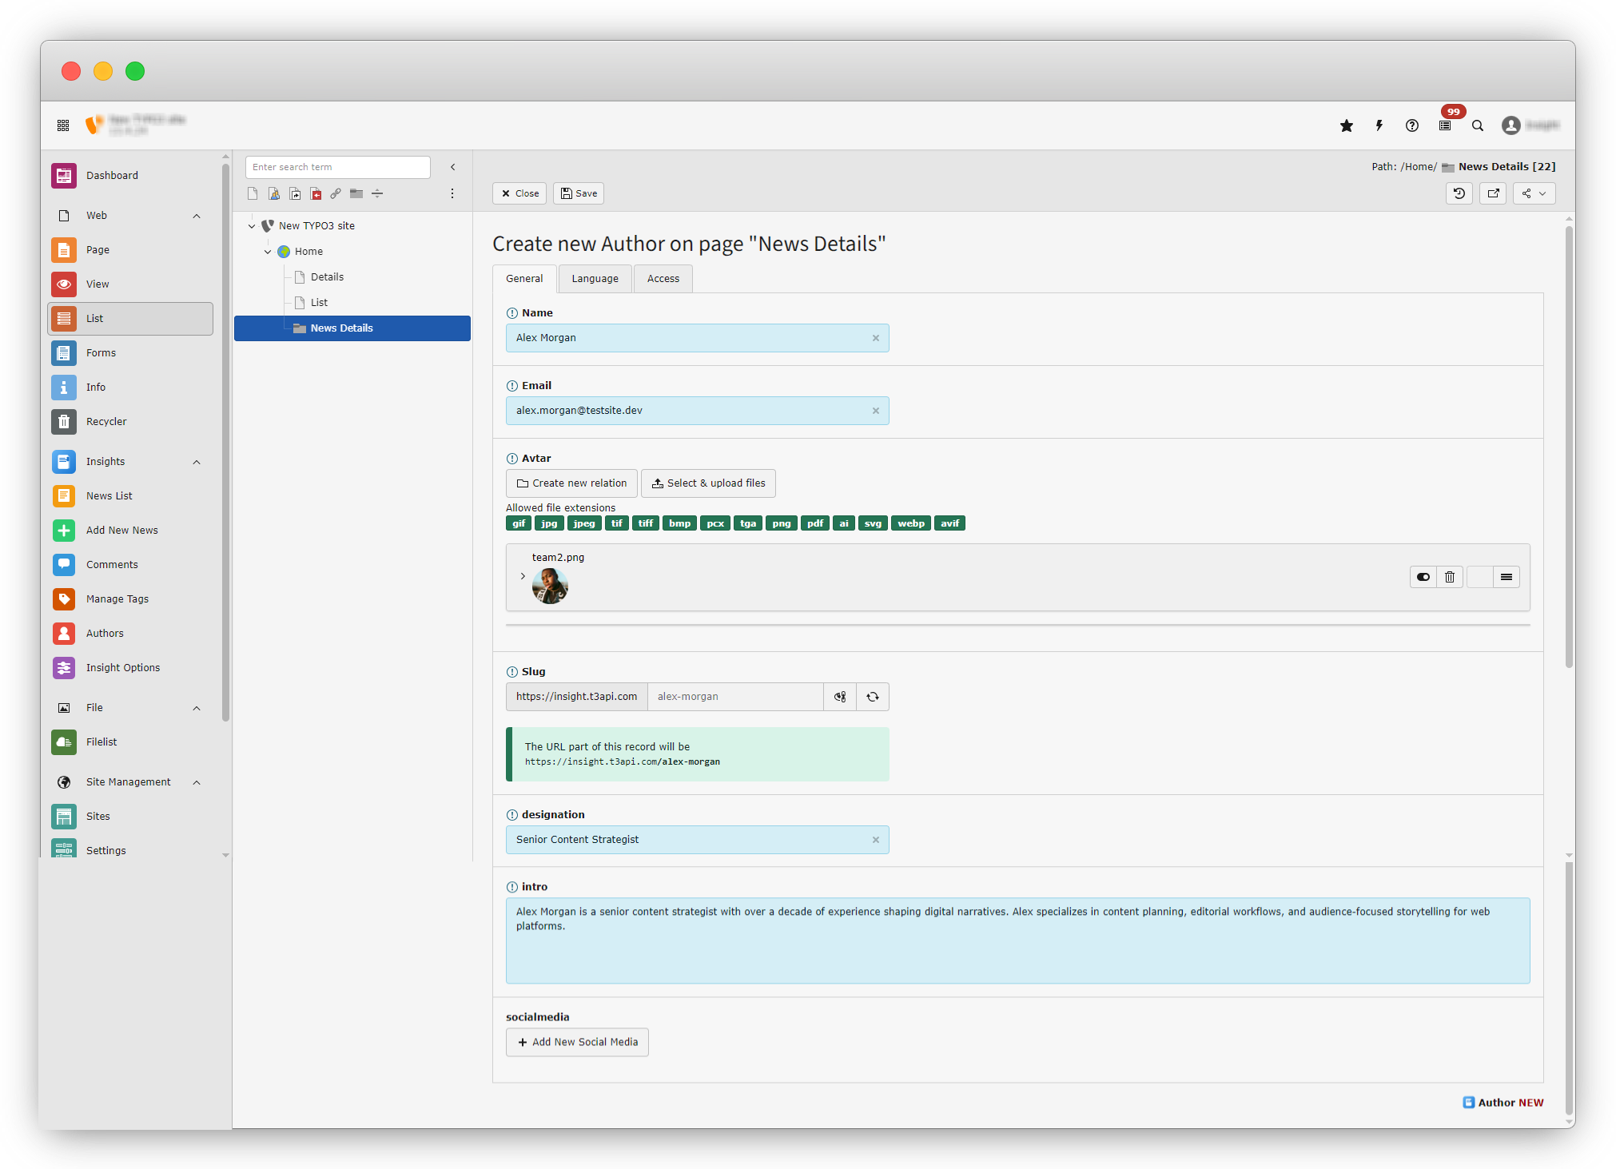Open the Recycler module icon
Image resolution: width=1616 pixels, height=1169 pixels.
point(64,422)
